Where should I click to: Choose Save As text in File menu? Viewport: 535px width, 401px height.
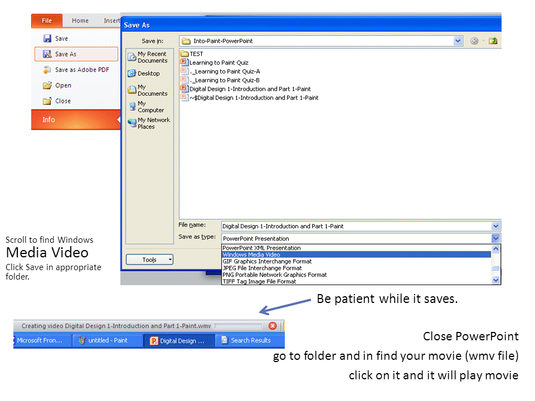tap(66, 54)
